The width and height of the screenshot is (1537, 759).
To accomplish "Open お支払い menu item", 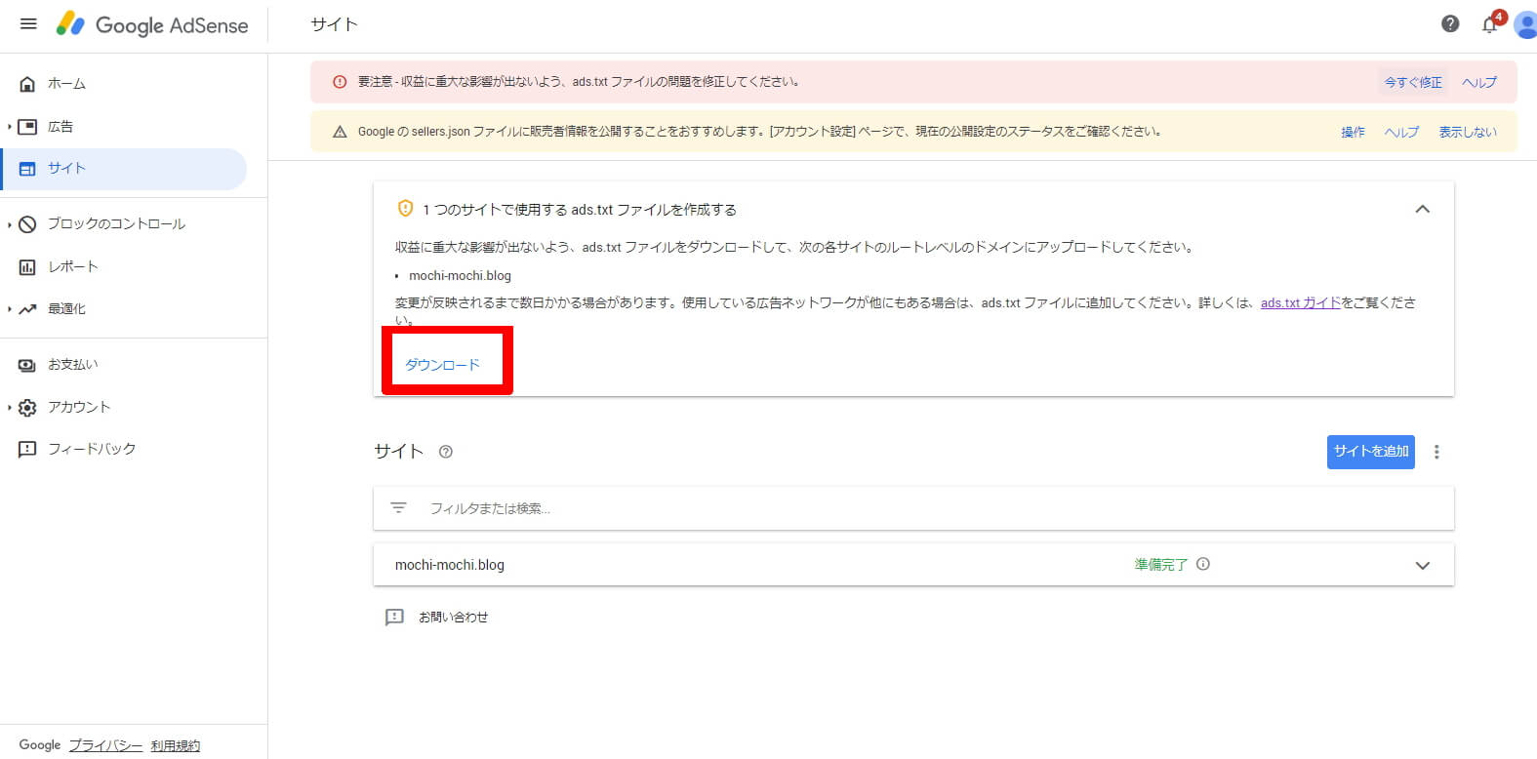I will point(73,365).
